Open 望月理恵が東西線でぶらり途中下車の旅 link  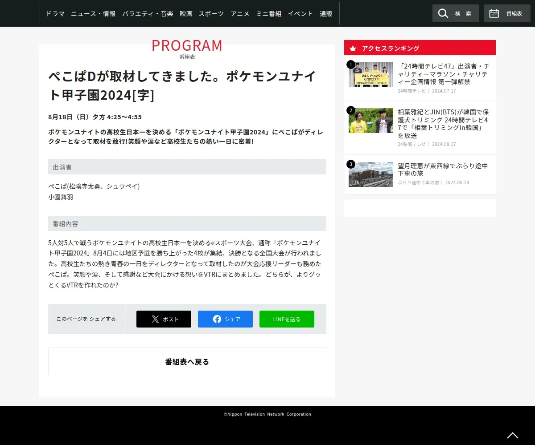tap(443, 170)
